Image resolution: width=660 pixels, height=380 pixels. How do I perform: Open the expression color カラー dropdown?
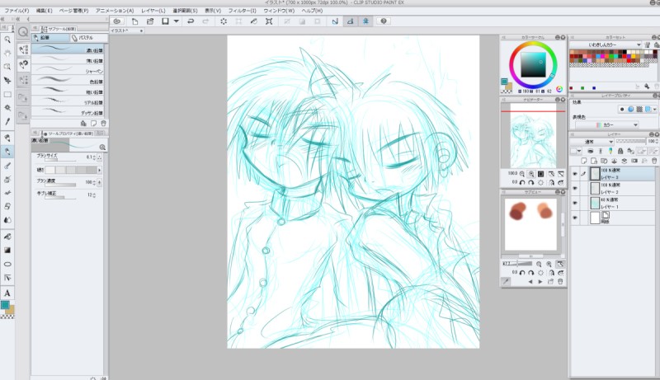click(606, 124)
